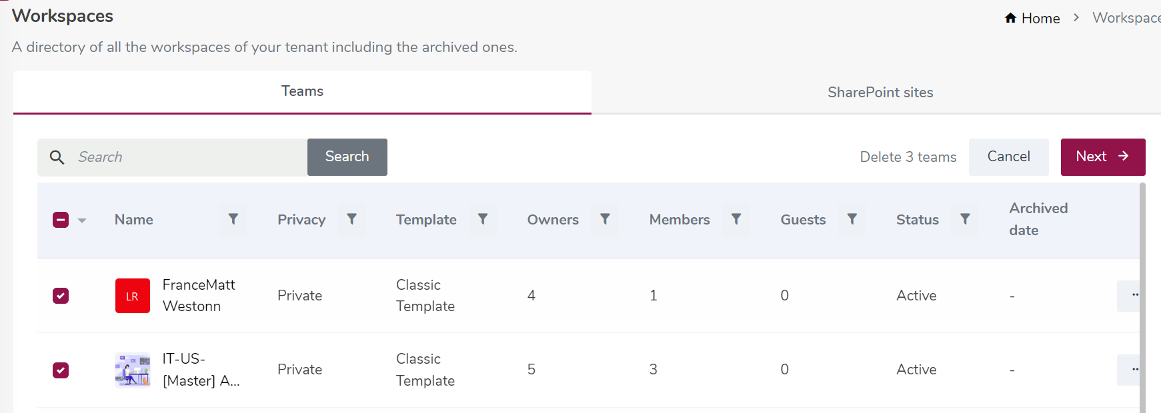Expand the selection dropdown arrow in header
Viewport: 1161px width, 413px height.
click(x=82, y=220)
